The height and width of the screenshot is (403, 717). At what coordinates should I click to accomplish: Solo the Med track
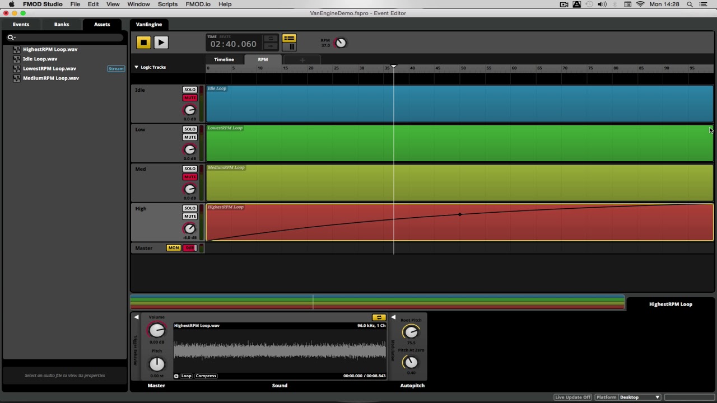[x=190, y=168]
